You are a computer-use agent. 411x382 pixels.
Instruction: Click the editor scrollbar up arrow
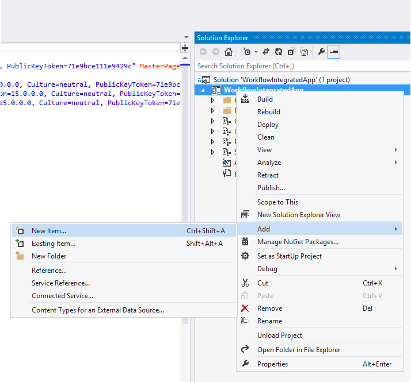coord(185,58)
